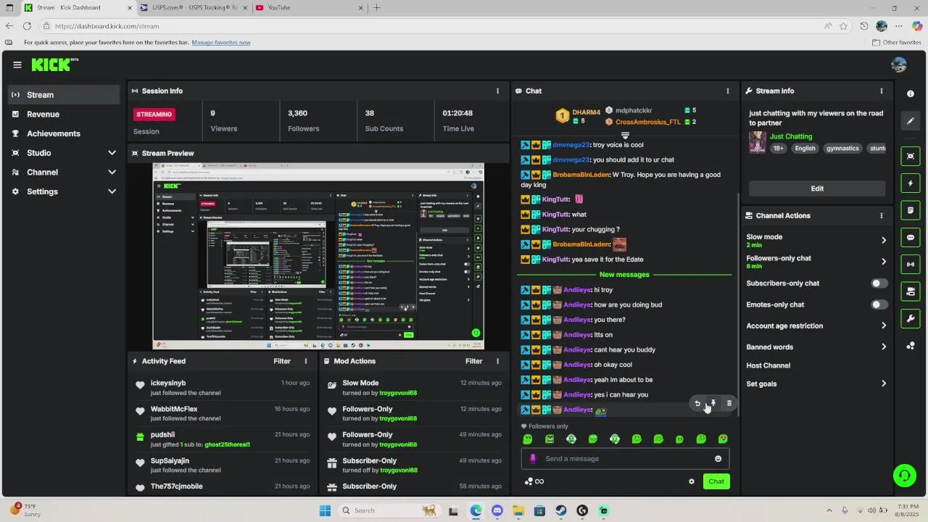Click the info icon in the right sidebar
This screenshot has height=522, width=928.
point(911,94)
